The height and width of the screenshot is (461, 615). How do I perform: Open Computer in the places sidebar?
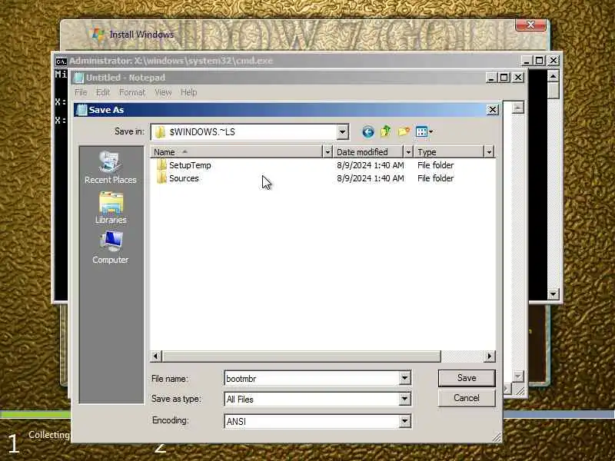click(x=111, y=247)
